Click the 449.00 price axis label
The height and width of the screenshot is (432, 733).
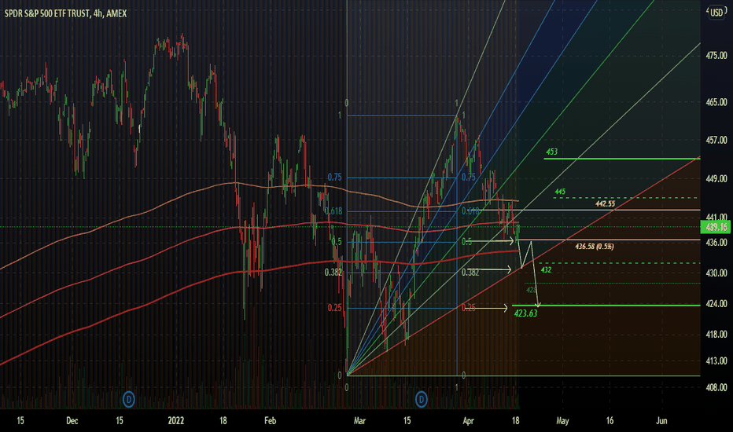[716, 179]
